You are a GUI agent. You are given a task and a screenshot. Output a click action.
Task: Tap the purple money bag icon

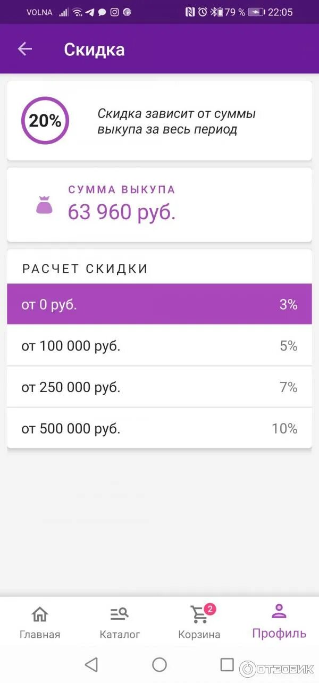click(44, 205)
